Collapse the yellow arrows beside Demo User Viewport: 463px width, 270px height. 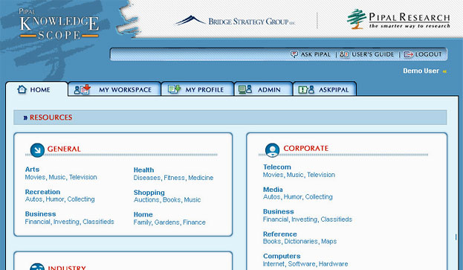[444, 71]
